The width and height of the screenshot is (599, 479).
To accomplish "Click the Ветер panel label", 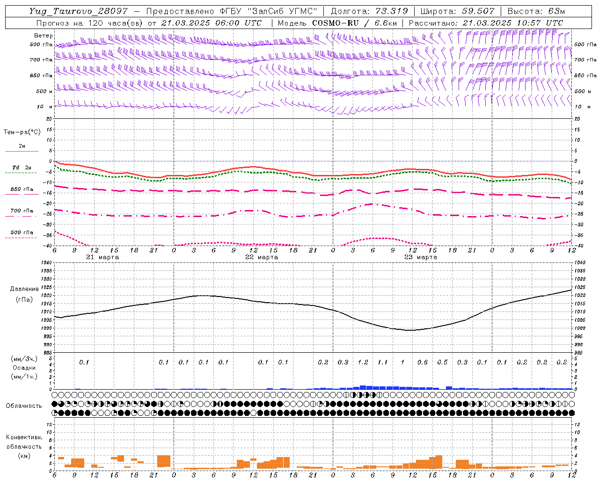I will coord(44,36).
